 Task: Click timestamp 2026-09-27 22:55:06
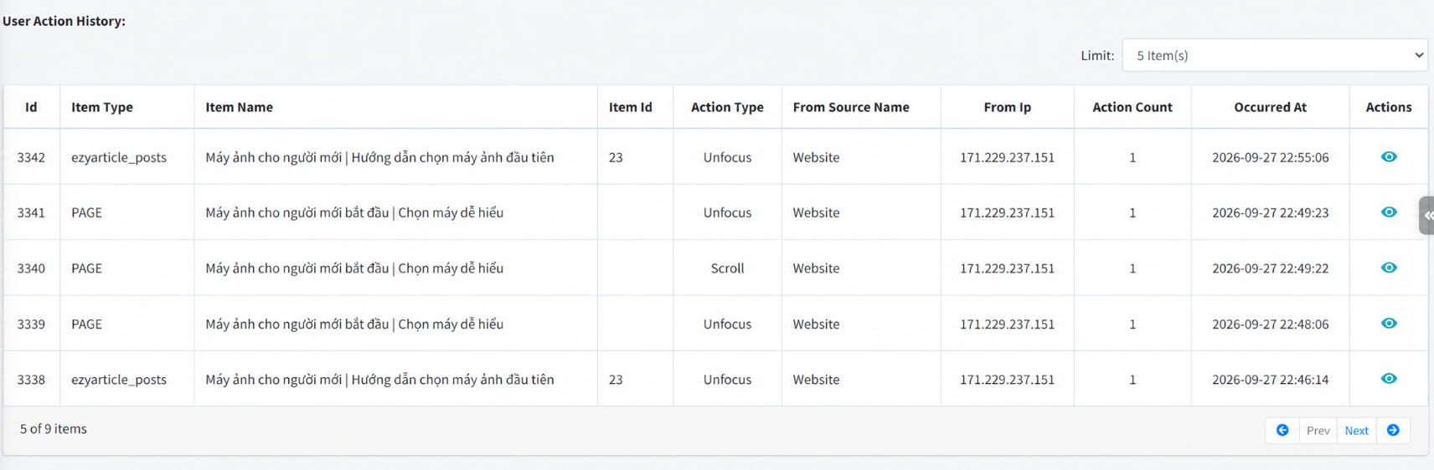tap(1270, 157)
